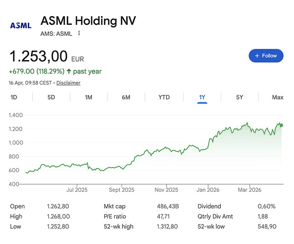
Task: Show the 1M price chart
Action: click(x=88, y=97)
